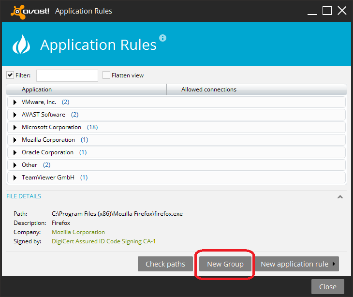Image resolution: width=353 pixels, height=297 pixels.
Task: Expand the Mozilla Corporation group
Action: pyautogui.click(x=15, y=140)
